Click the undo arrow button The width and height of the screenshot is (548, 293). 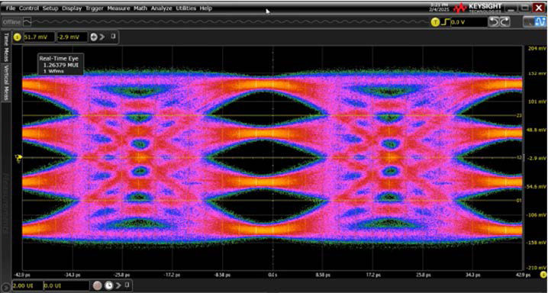click(x=494, y=22)
